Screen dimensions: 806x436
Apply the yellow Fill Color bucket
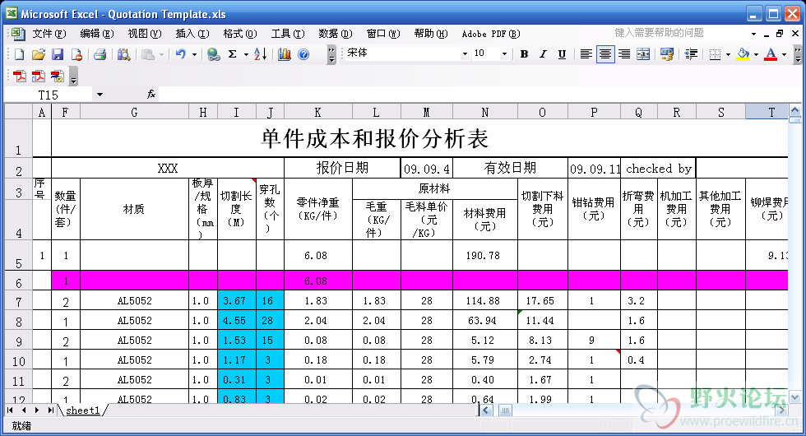pyautogui.click(x=743, y=54)
